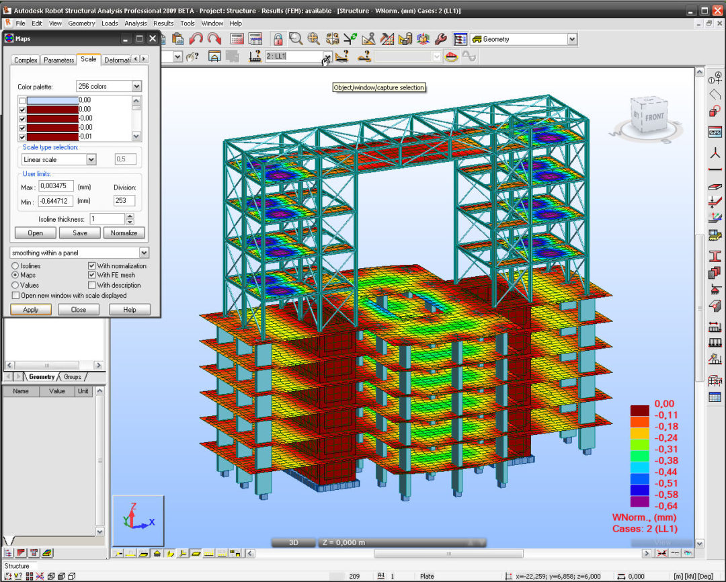The image size is (726, 582).
Task: Open the Analysis menu
Action: click(x=136, y=23)
